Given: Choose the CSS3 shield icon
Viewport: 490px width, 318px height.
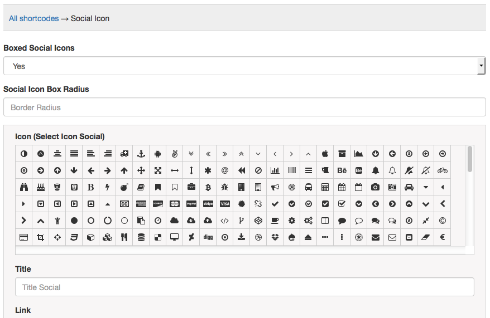Looking at the screenshot, I should tap(74, 237).
